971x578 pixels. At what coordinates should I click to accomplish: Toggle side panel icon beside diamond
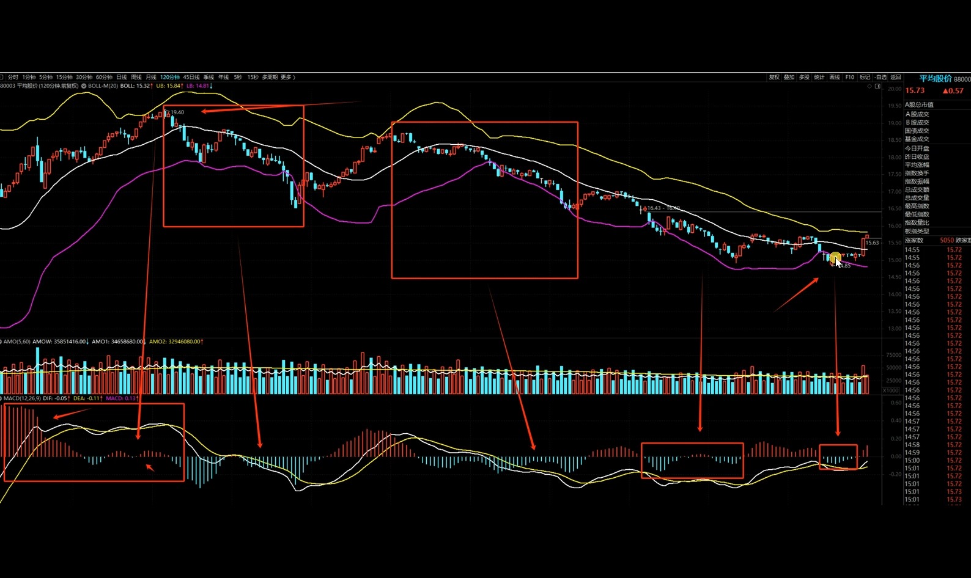[877, 86]
